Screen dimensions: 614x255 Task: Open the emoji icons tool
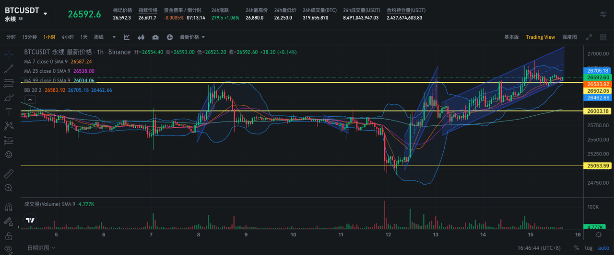pos(9,155)
